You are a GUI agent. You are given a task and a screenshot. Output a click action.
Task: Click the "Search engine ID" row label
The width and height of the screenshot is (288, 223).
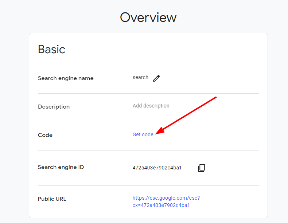(61, 167)
